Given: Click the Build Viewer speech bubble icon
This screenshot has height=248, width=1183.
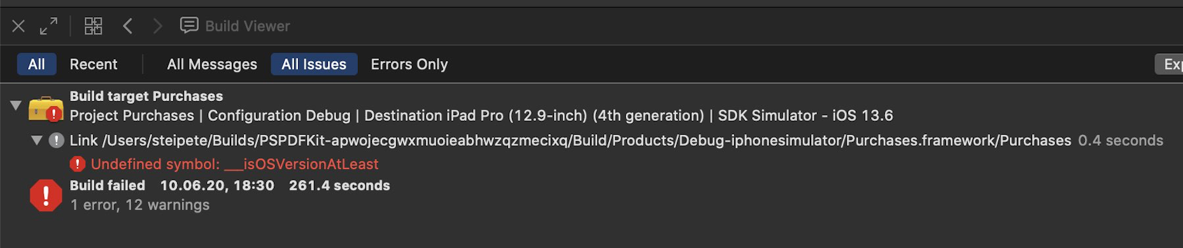Looking at the screenshot, I should [x=189, y=25].
